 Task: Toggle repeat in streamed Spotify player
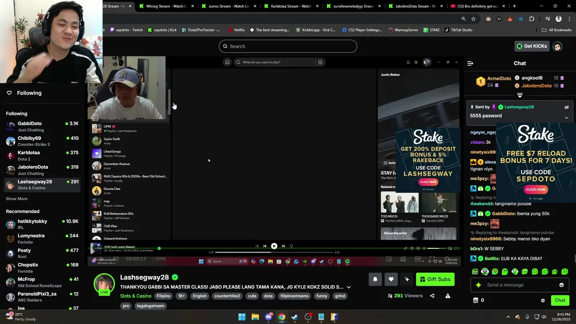291,246
